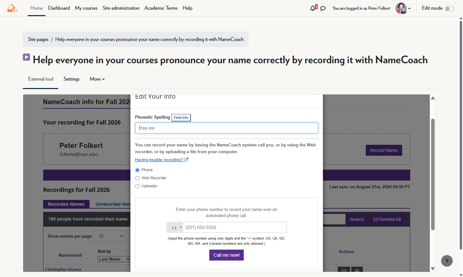Open Dashboard from the navigation bar
This screenshot has height=277, width=463.
tap(59, 8)
